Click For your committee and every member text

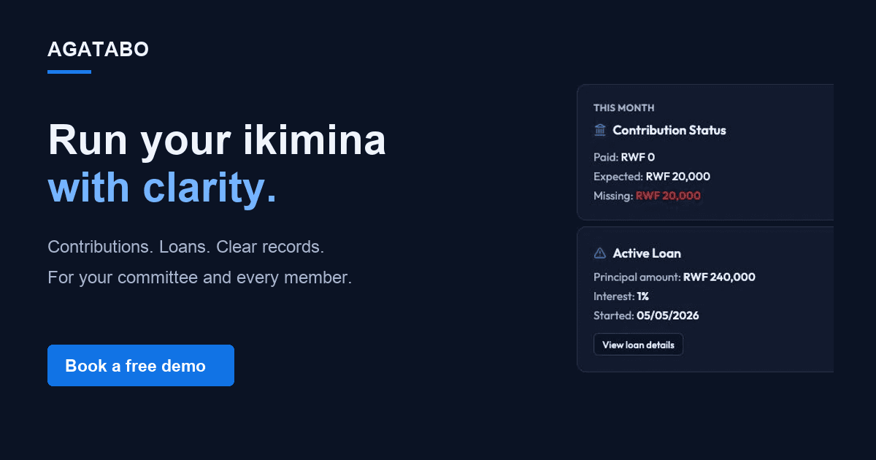200,278
